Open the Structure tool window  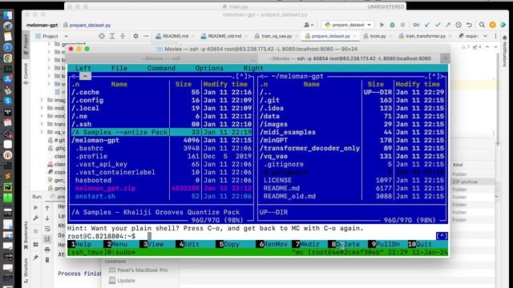pos(26,271)
